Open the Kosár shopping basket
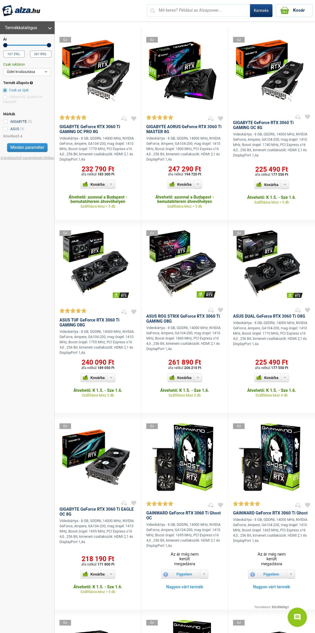 coord(294,11)
